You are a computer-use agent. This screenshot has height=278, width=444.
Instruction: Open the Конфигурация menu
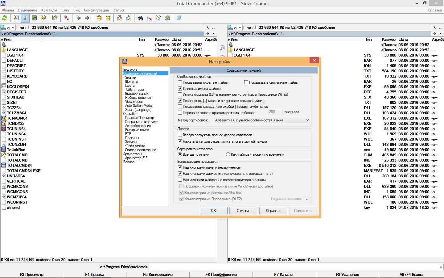point(96,10)
